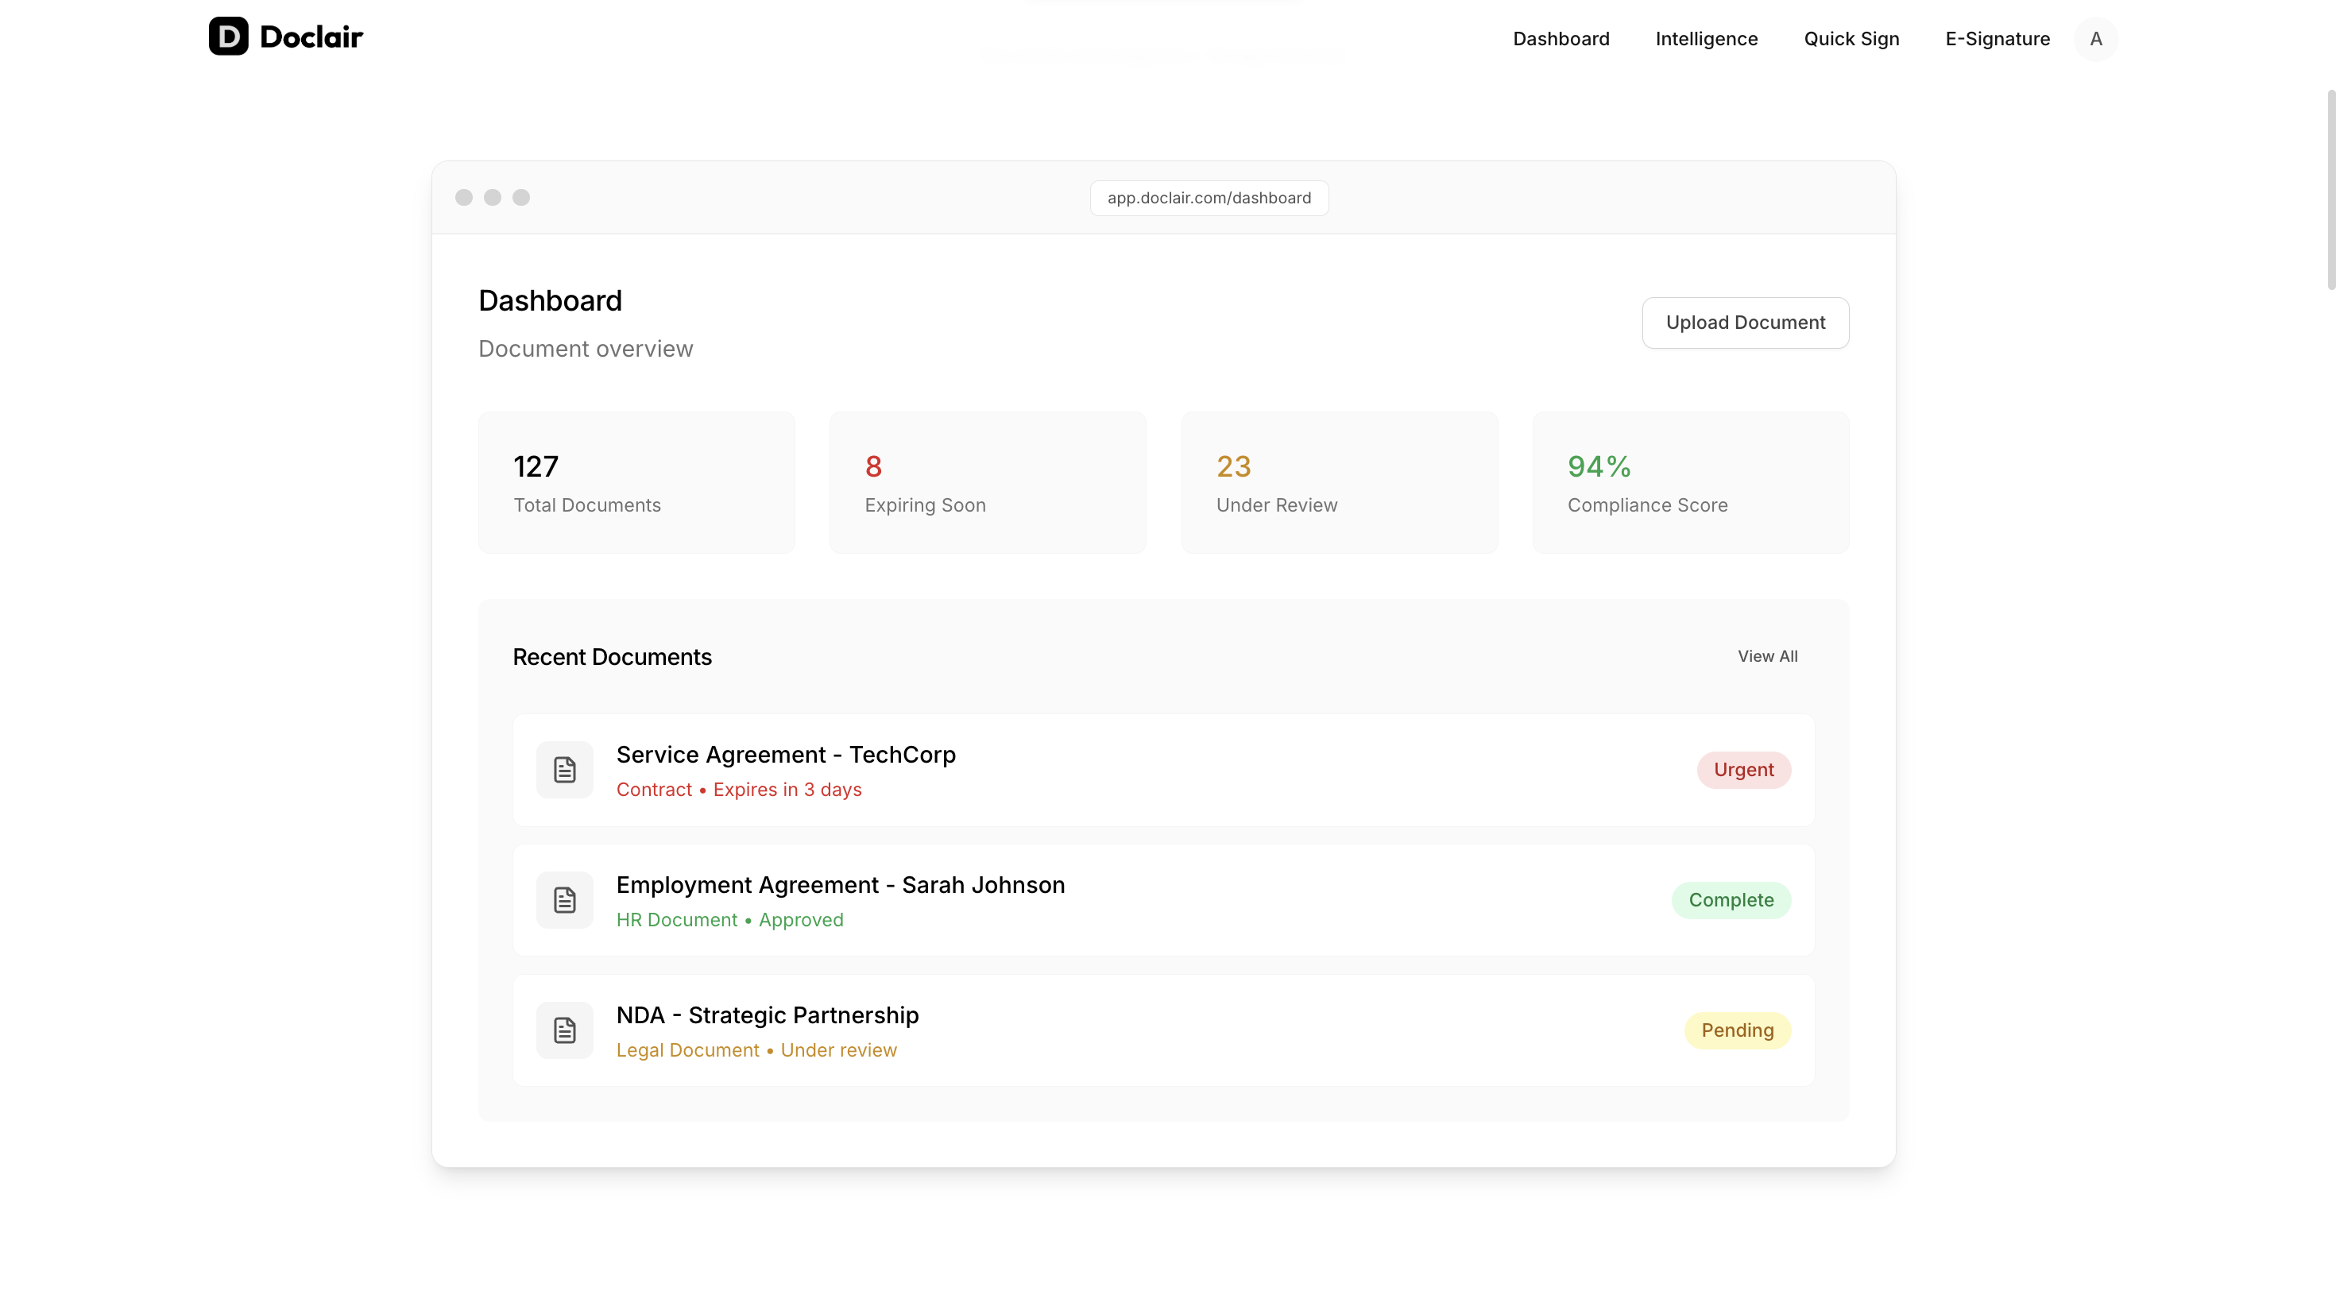Click the Pending status badge
The width and height of the screenshot is (2336, 1314).
pos(1737,1030)
